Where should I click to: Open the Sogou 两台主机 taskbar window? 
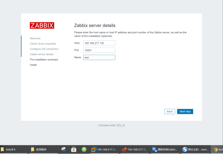195,149
